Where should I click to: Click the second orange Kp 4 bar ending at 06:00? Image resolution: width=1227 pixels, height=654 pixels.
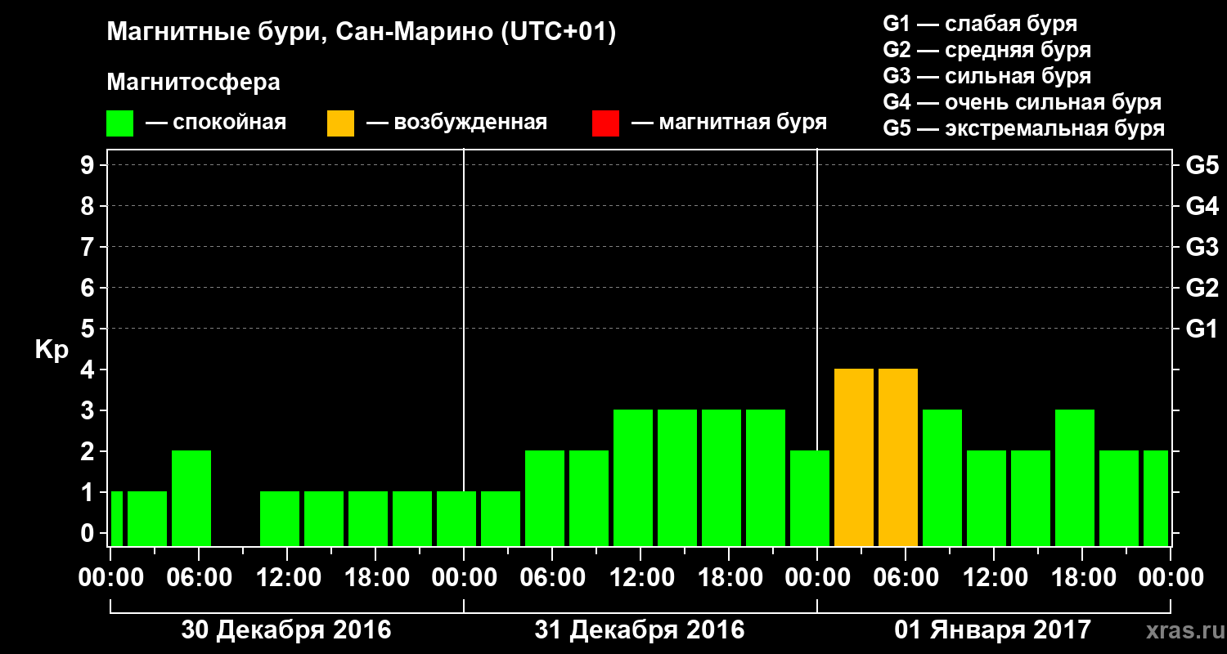[x=898, y=457]
